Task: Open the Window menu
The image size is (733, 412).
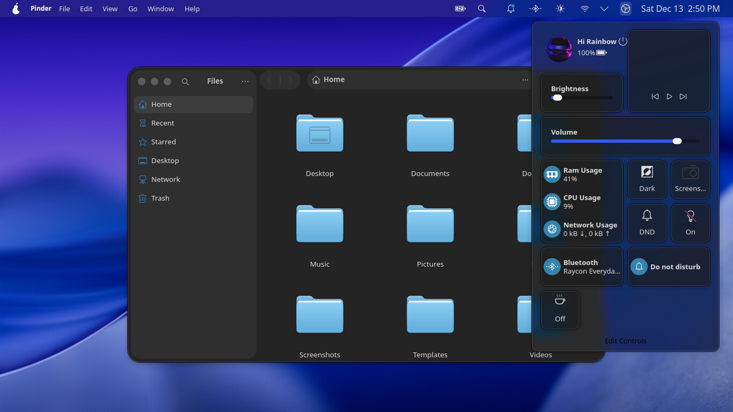Action: coord(160,9)
